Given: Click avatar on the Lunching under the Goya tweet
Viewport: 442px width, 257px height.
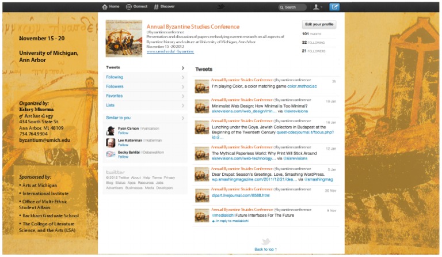Looking at the screenshot, I should coord(202,127).
